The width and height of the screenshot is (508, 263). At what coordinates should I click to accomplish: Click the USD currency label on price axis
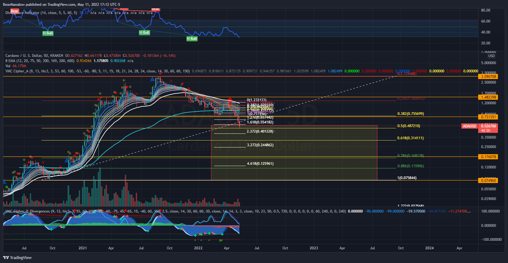tap(492, 56)
